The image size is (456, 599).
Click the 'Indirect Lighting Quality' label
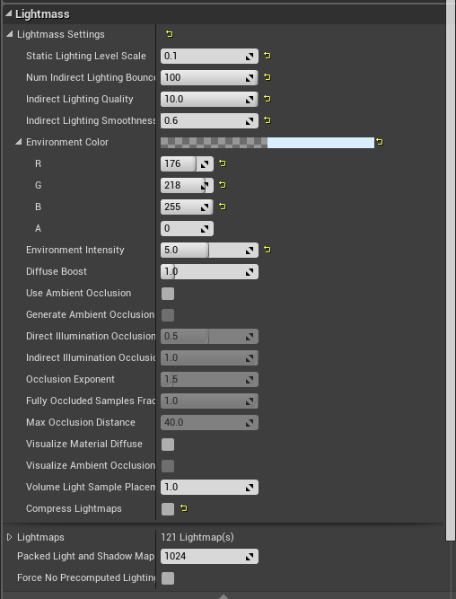click(x=79, y=100)
